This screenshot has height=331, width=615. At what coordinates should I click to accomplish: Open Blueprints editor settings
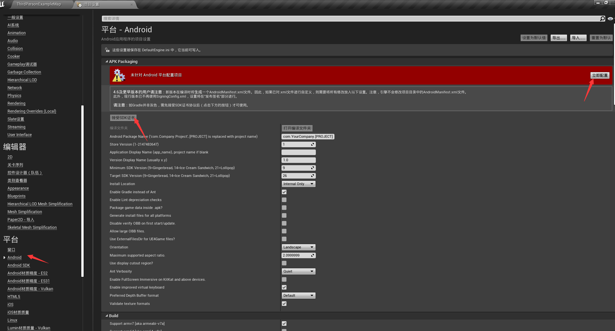[16, 196]
